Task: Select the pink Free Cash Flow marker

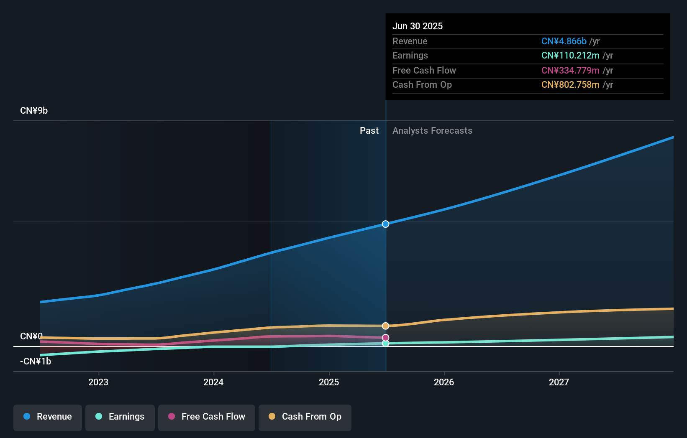Action: coord(385,337)
